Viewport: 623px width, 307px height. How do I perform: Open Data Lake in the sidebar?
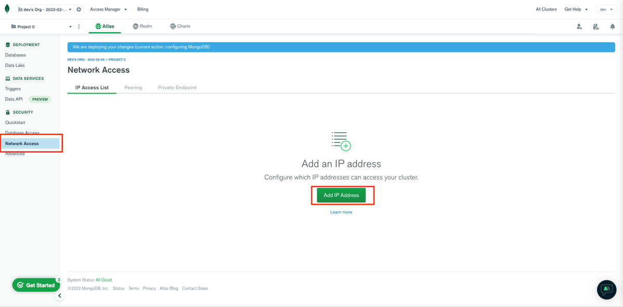[15, 65]
